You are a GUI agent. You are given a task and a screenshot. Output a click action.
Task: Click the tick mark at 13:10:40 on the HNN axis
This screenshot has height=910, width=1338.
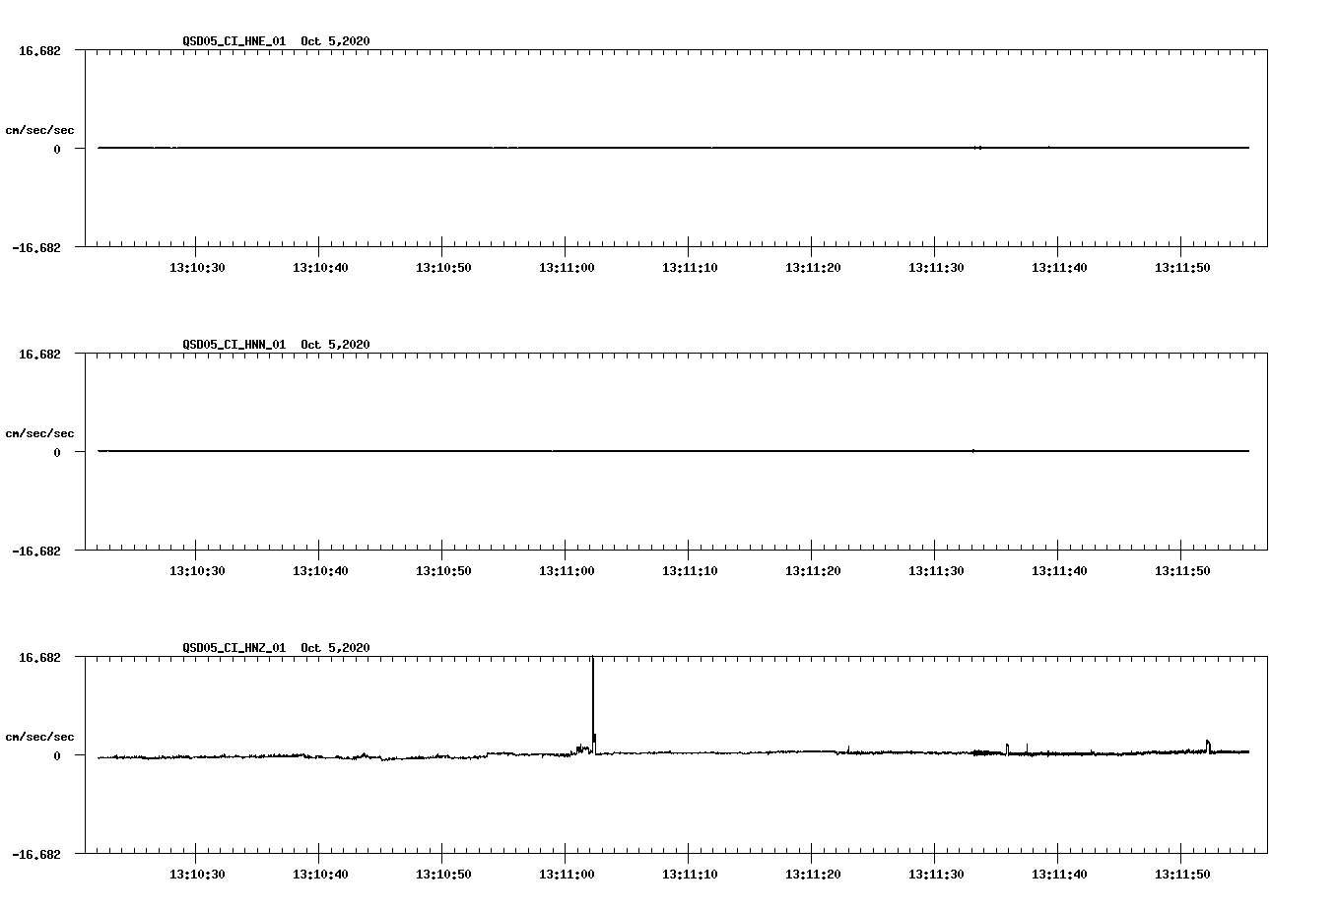(320, 555)
